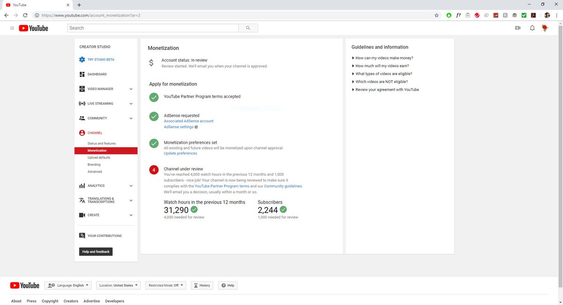Click the footer YouTube logo

pos(25,285)
